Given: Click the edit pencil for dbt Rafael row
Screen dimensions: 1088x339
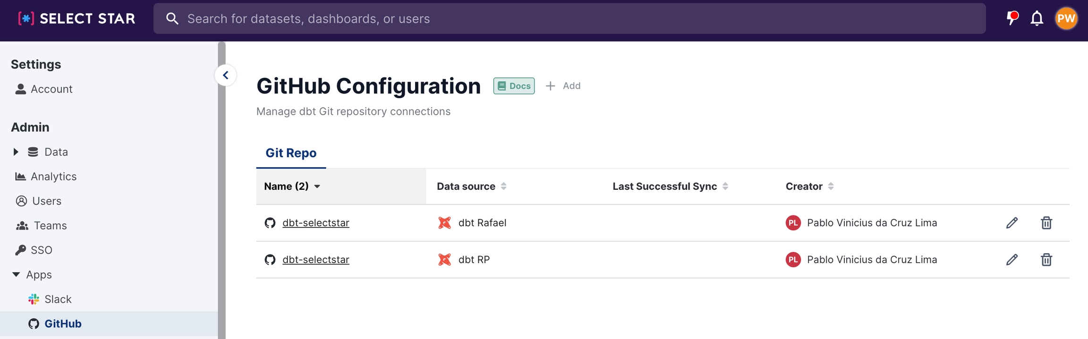Looking at the screenshot, I should click(x=1011, y=223).
